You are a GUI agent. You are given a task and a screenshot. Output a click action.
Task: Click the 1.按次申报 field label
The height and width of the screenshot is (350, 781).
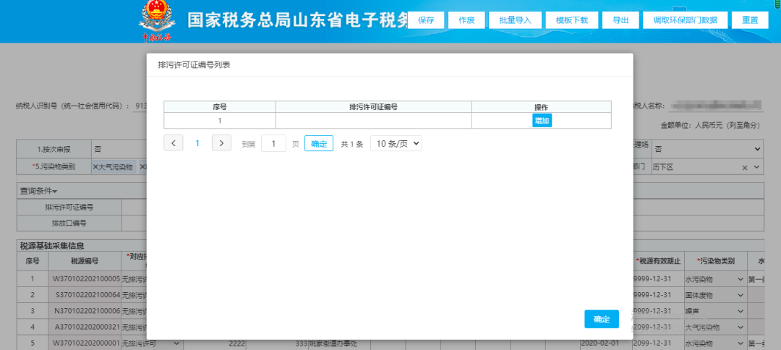[54, 149]
